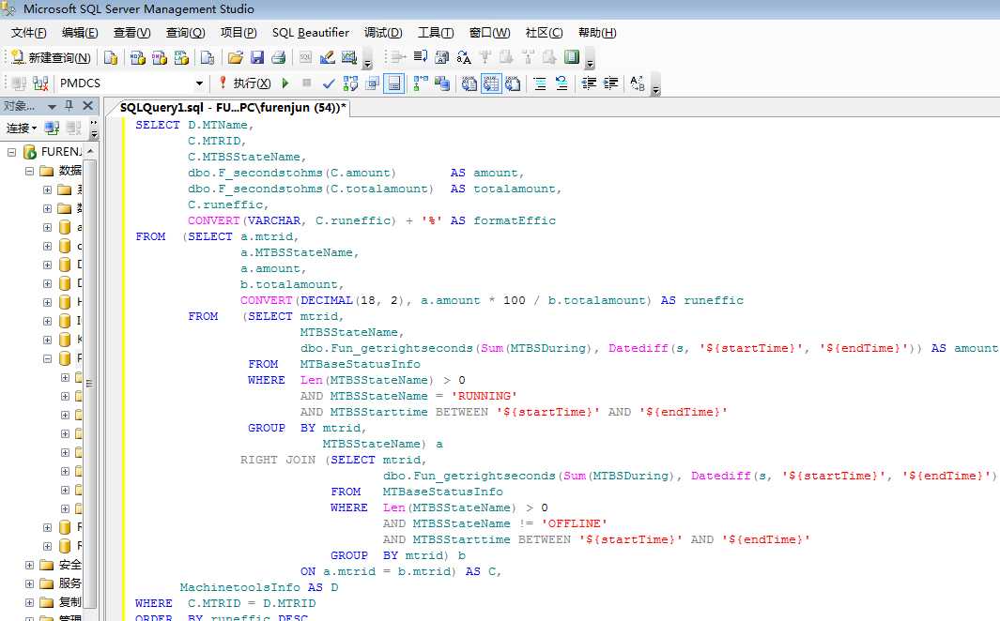Click the green Debug play arrow

[285, 83]
